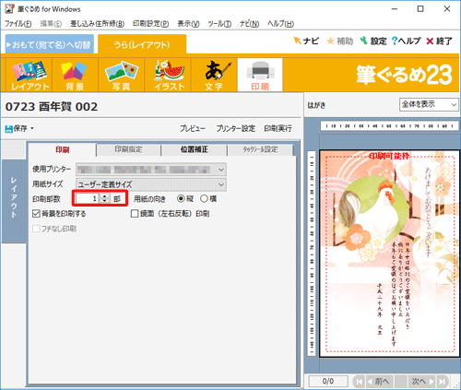
Task: Click the 筆ぐるめ app title icon
Action: [9, 9]
